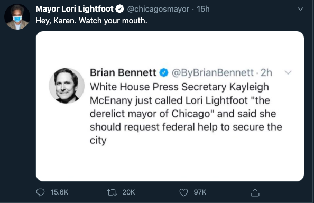
Task: Click the Brian Bennett display name
Action: [x=123, y=72]
